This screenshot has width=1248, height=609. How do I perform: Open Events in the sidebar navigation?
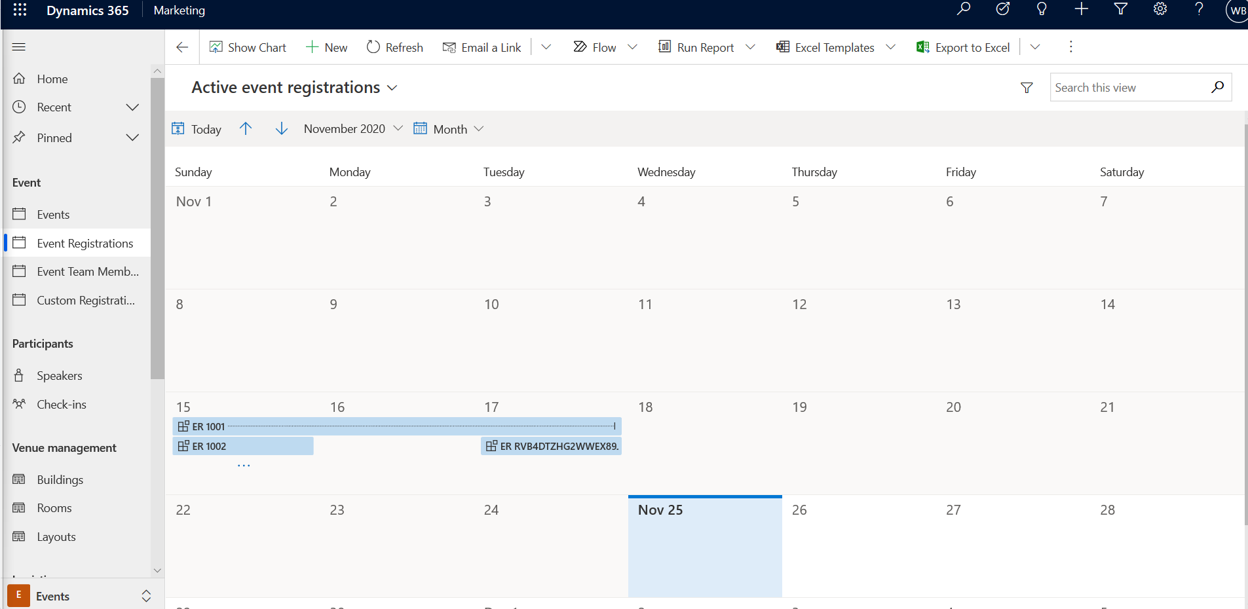[x=53, y=215]
